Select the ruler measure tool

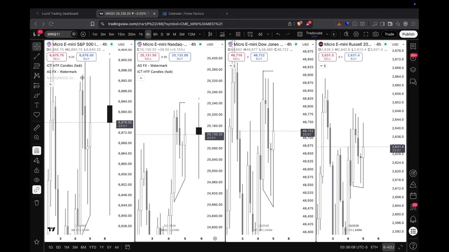pyautogui.click(x=37, y=128)
